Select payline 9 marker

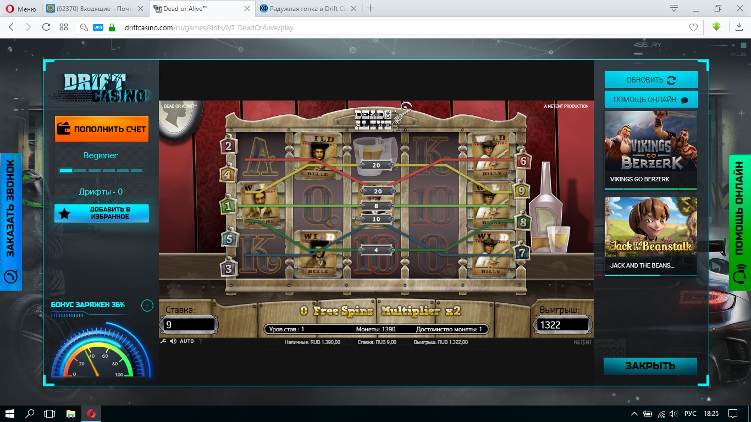(521, 191)
